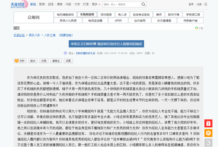Click the 看楼主 button
218x147 pixels.
pyautogui.click(x=56, y=61)
